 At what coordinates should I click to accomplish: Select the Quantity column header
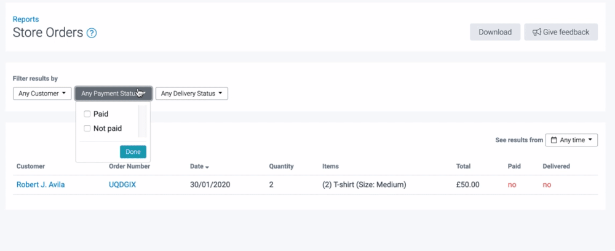click(281, 166)
